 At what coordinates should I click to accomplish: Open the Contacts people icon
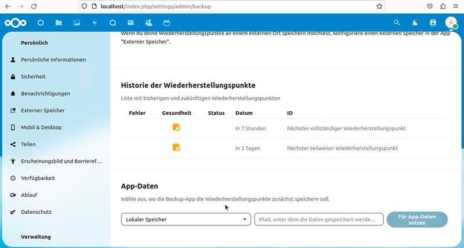[x=148, y=23]
